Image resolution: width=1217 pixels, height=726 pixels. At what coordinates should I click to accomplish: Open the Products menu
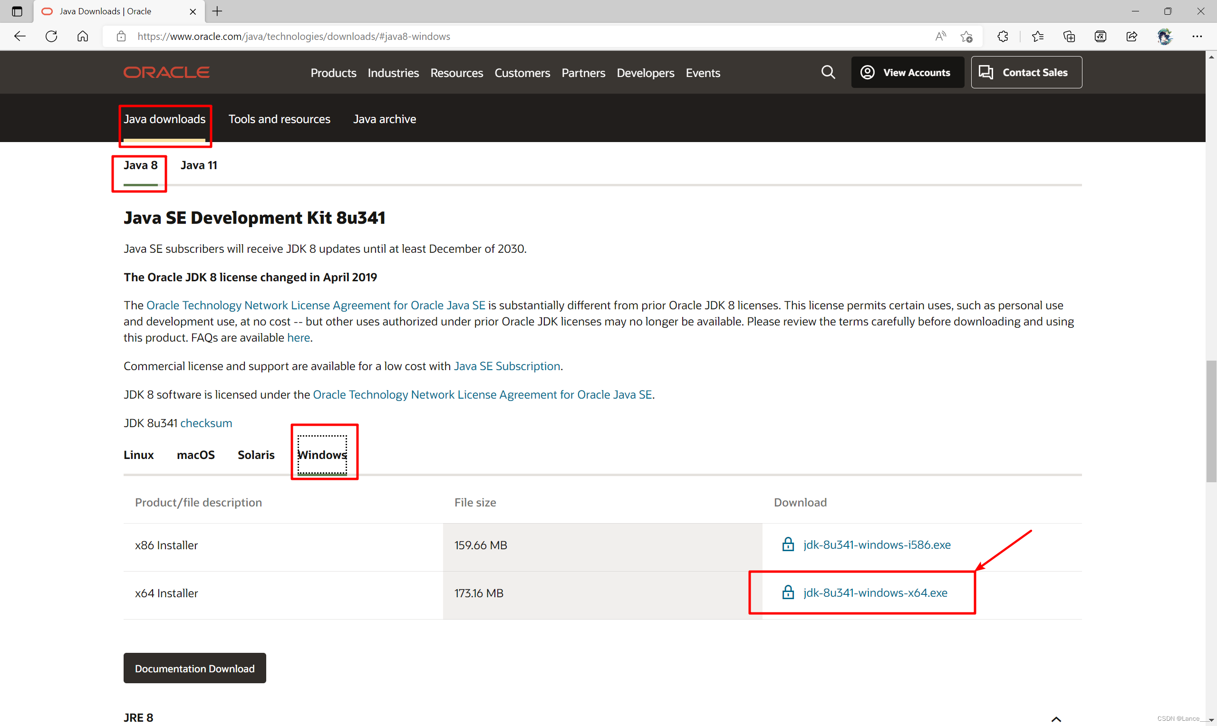333,73
